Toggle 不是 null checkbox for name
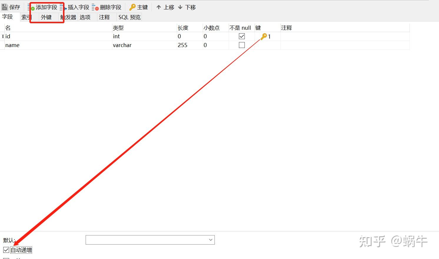 coord(242,45)
